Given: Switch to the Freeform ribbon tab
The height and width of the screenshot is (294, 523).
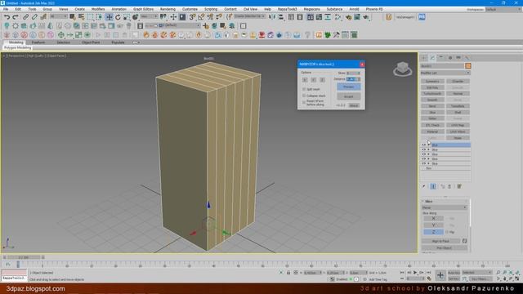Looking at the screenshot, I should click(x=38, y=42).
